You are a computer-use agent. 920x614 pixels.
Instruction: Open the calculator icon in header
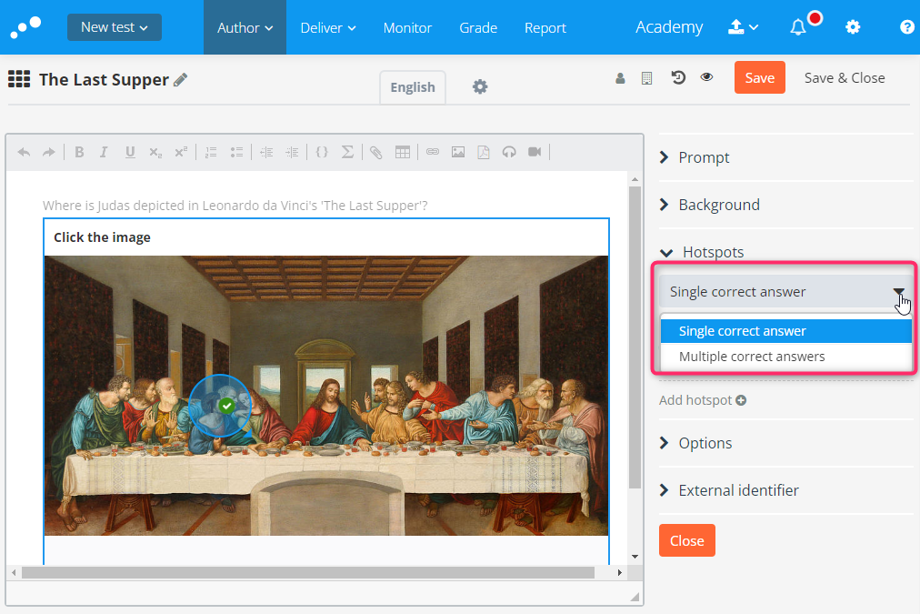pyautogui.click(x=646, y=78)
